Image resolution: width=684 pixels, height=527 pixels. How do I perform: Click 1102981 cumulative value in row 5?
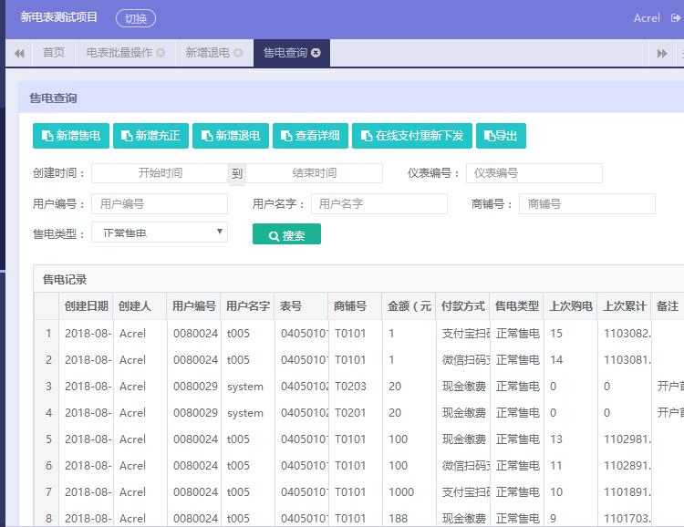point(627,439)
